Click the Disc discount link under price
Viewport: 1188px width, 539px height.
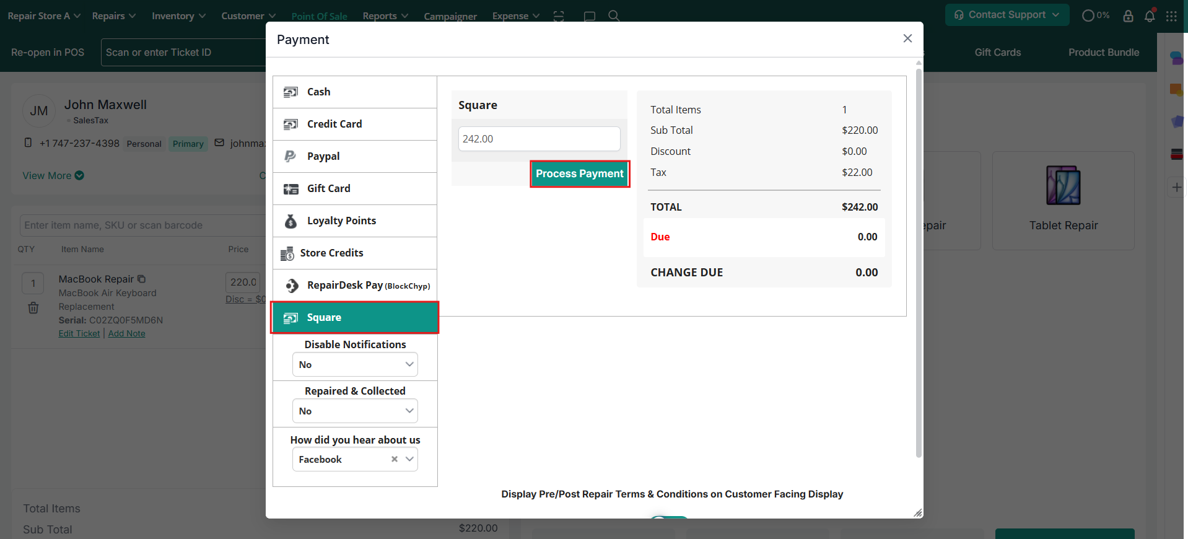click(x=246, y=299)
